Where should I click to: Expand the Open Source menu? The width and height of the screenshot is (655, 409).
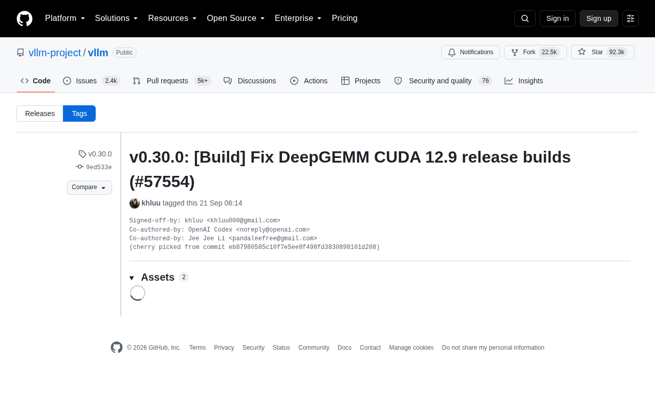236,18
